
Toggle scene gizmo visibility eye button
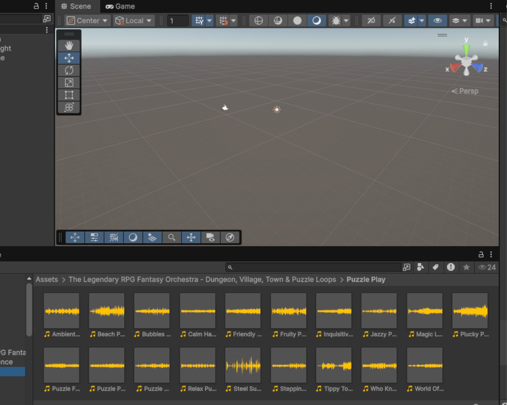pyautogui.click(x=438, y=21)
